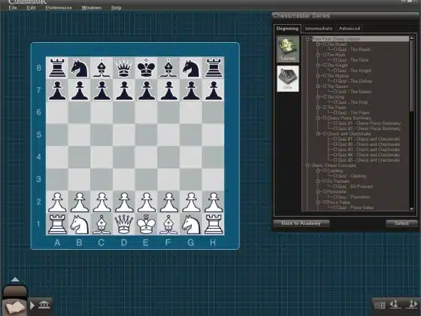Select the black rook on A8
This screenshot has height=316, width=421.
point(57,68)
